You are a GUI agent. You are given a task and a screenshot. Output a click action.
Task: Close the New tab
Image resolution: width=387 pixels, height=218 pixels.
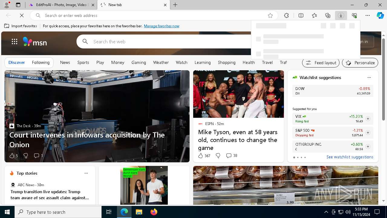(x=165, y=5)
